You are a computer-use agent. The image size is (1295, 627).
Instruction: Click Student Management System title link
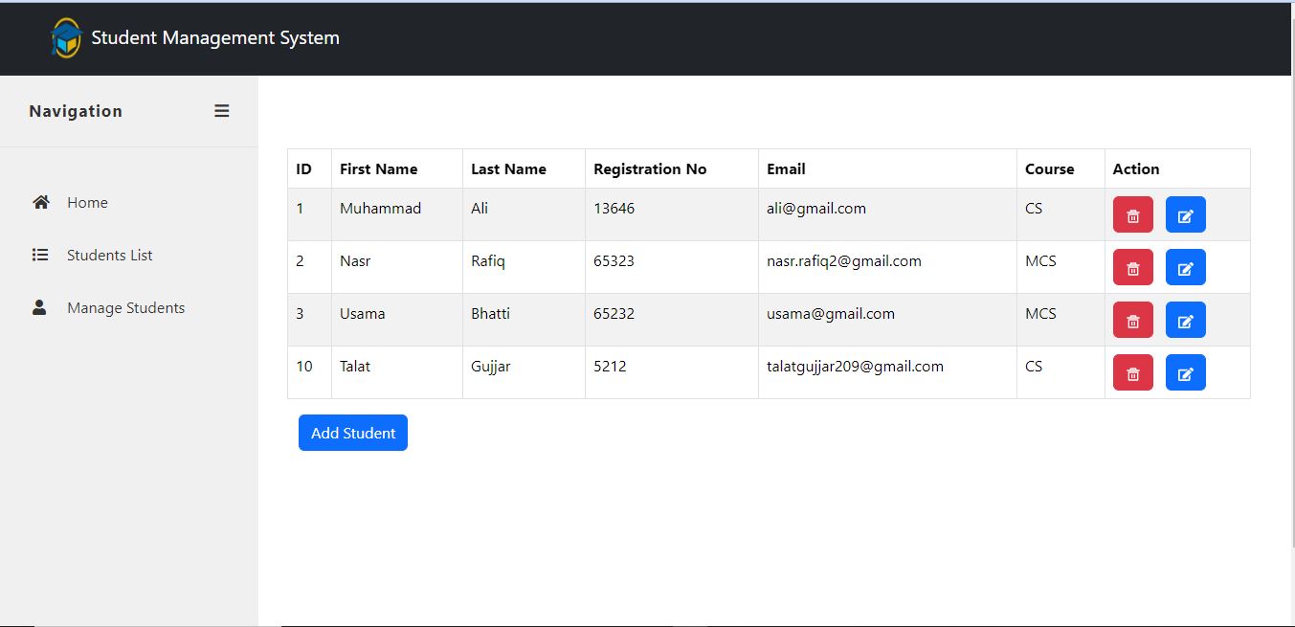tap(215, 38)
